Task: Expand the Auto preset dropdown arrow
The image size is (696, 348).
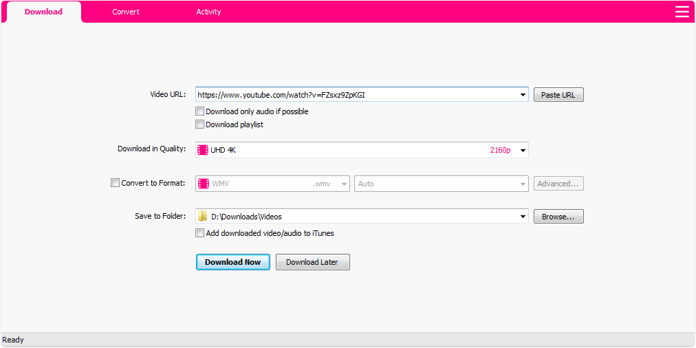Action: (x=523, y=184)
